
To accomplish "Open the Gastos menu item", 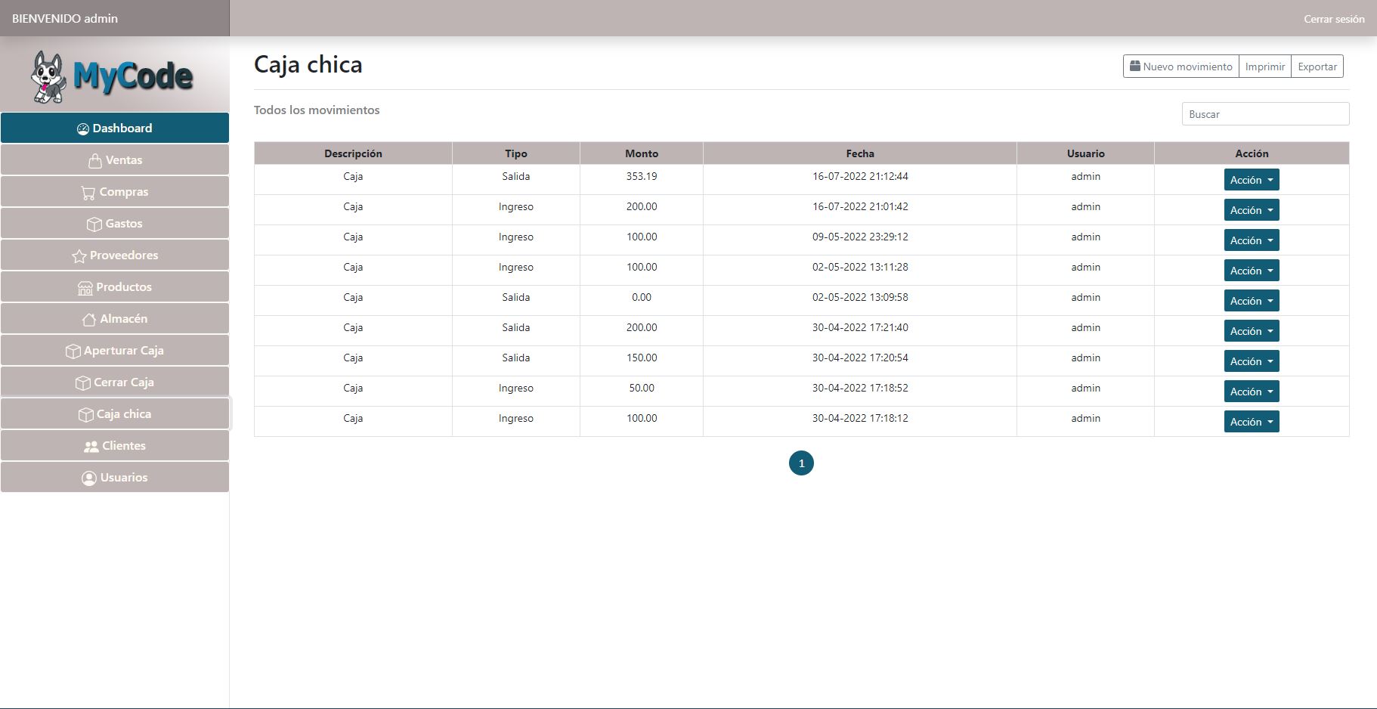I will (x=115, y=224).
